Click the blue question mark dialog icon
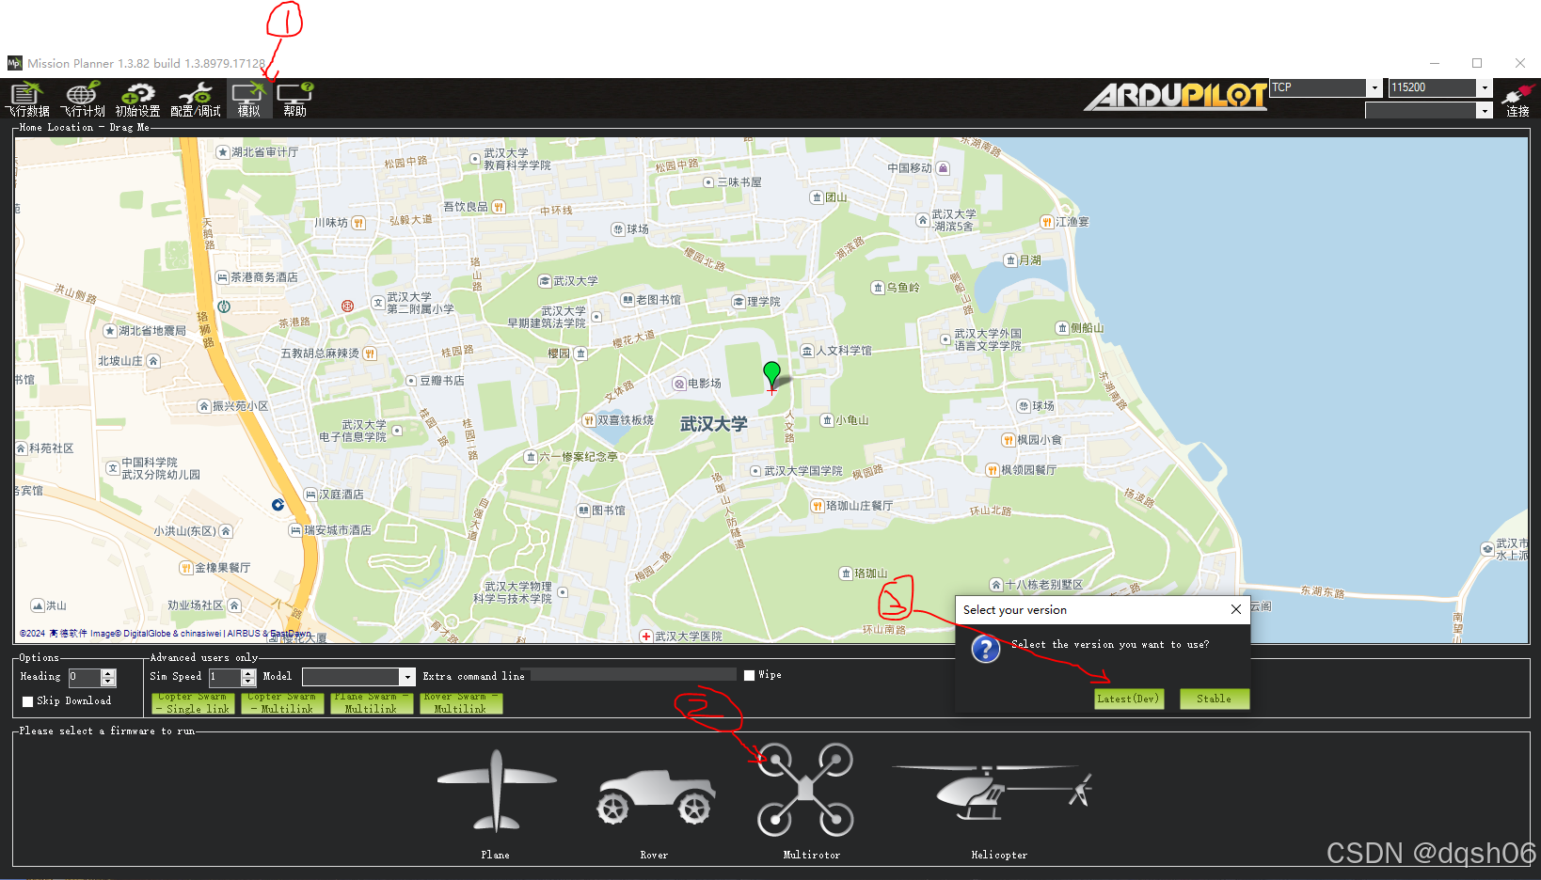 point(985,649)
